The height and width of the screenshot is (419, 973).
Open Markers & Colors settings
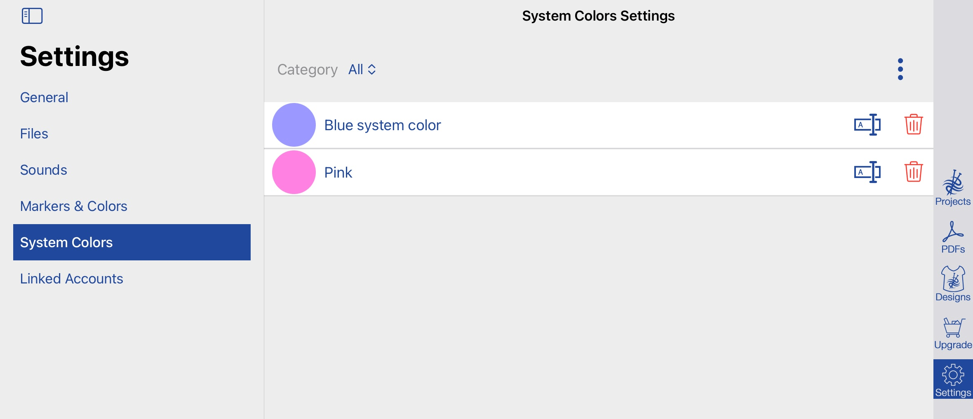tap(74, 206)
